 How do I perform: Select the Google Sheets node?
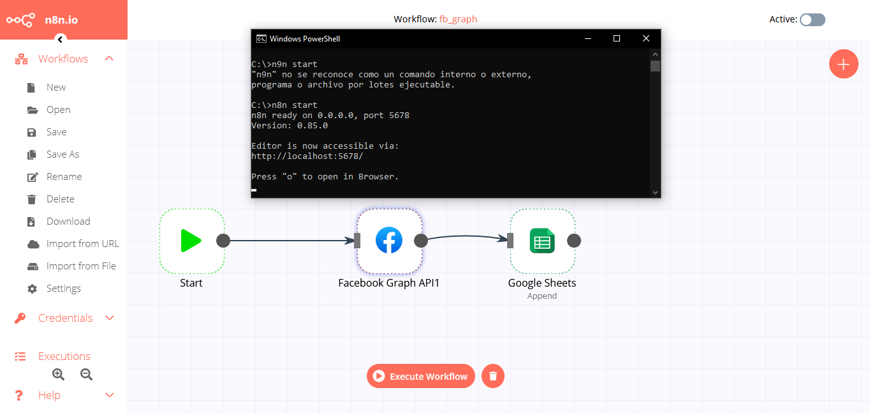pos(542,241)
